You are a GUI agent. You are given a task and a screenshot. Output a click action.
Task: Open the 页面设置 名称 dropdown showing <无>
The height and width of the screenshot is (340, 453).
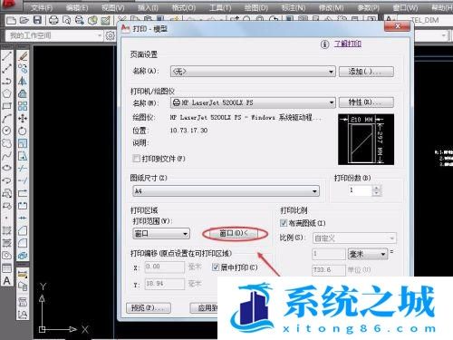tap(253, 72)
